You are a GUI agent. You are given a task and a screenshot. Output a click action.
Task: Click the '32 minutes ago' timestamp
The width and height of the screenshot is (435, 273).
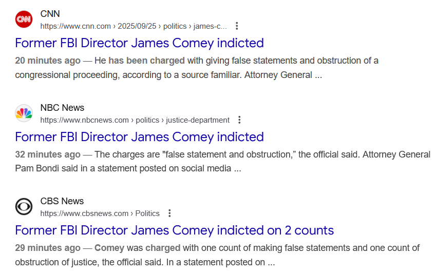tap(48, 154)
